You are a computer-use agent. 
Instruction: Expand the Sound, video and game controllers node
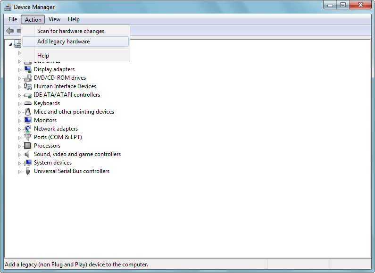pyautogui.click(x=19, y=155)
